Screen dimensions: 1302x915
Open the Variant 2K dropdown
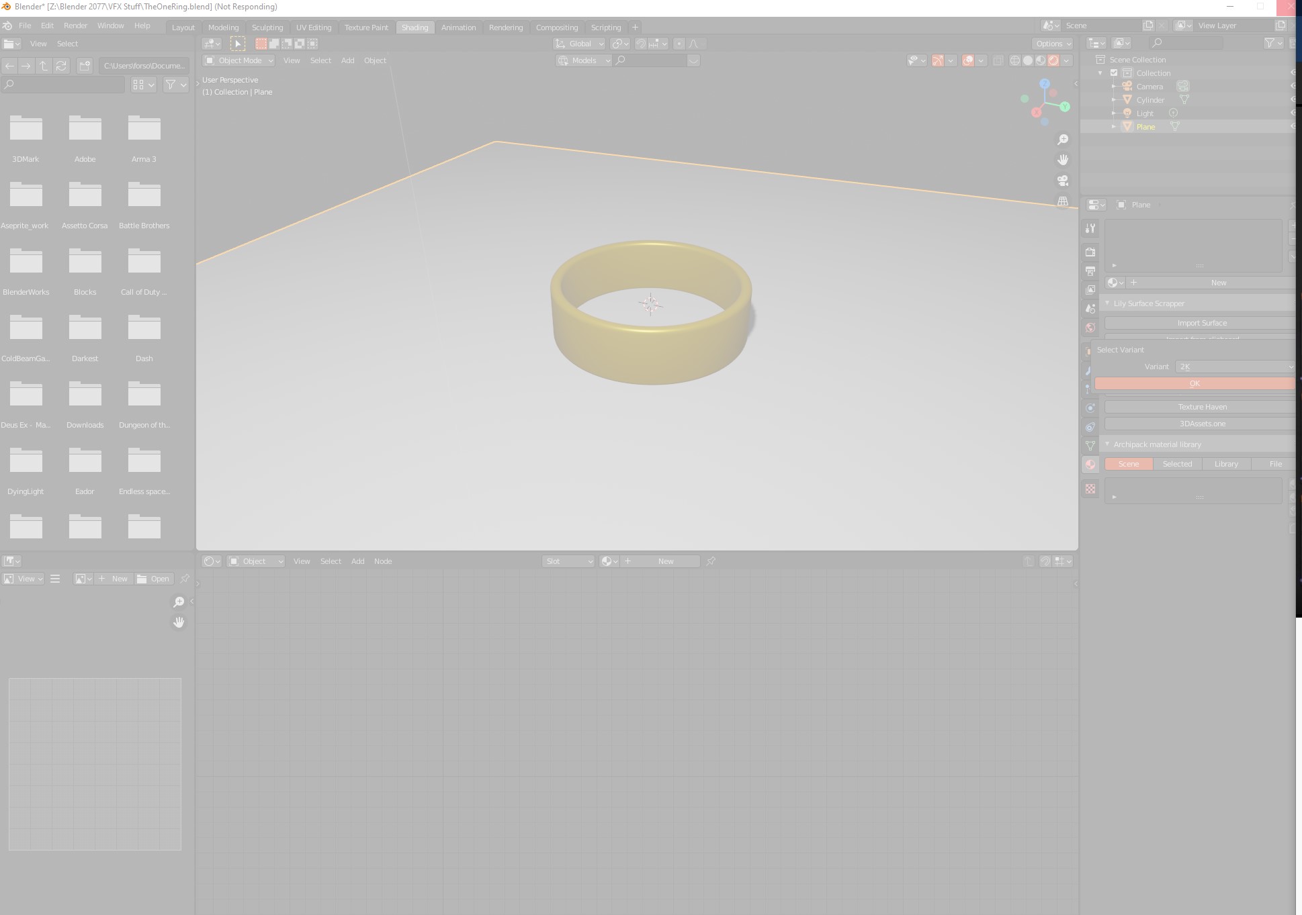pos(1235,367)
